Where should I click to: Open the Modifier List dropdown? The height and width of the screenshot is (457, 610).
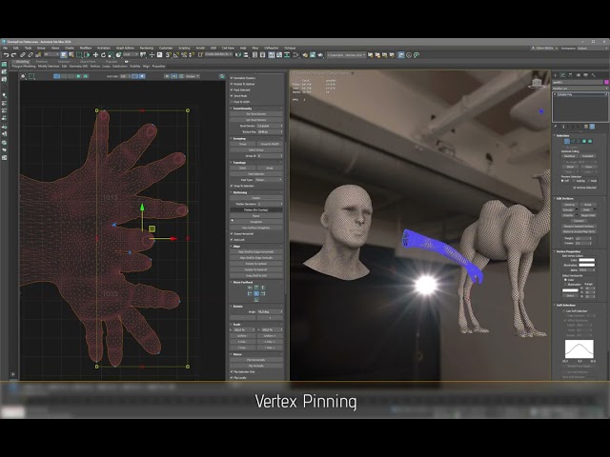click(x=580, y=89)
